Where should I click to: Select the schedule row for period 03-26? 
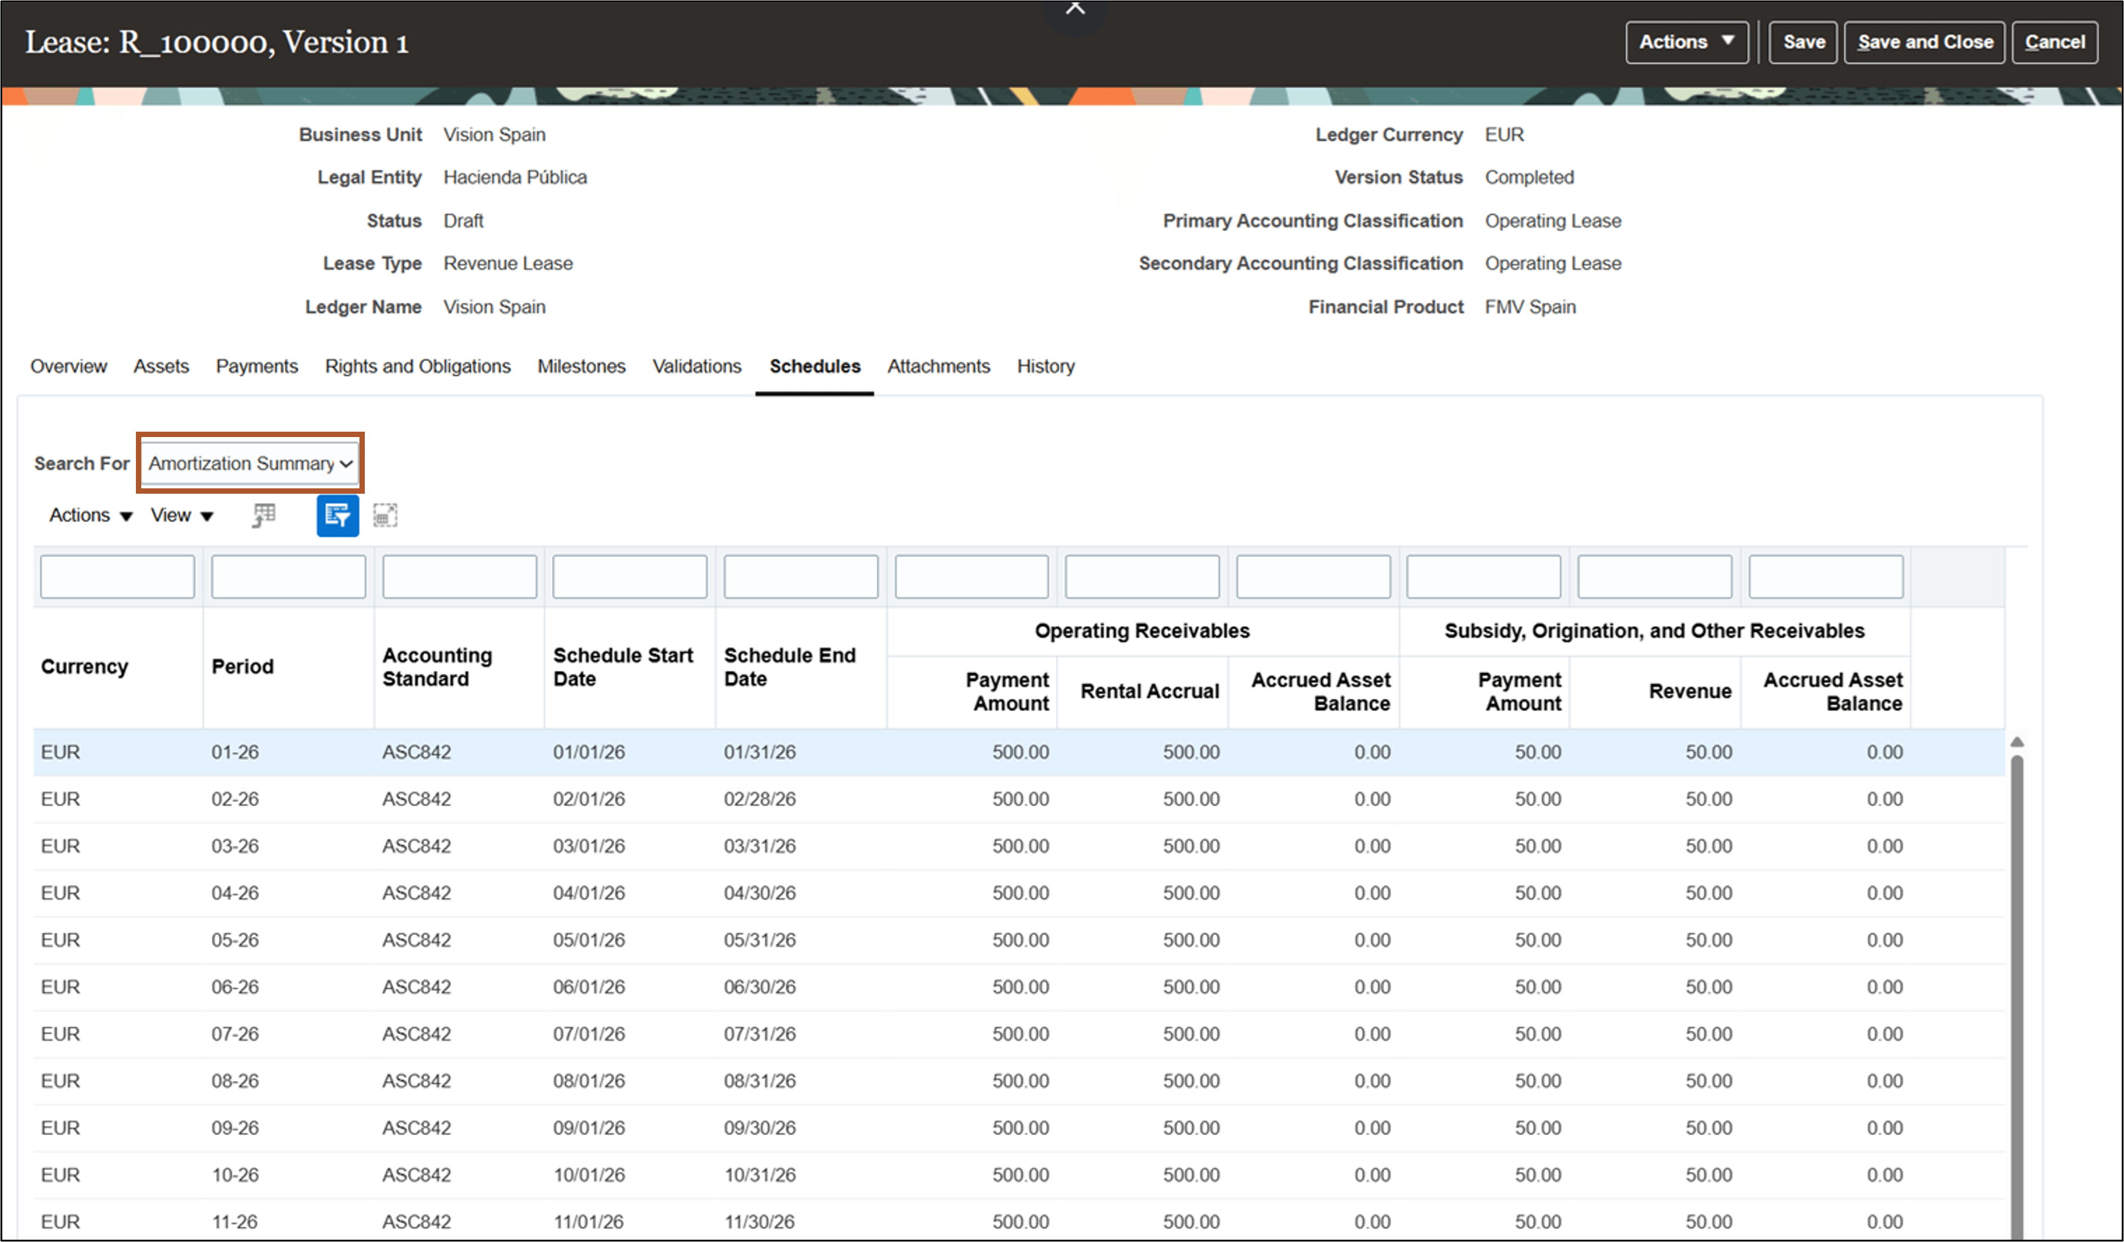[590, 845]
